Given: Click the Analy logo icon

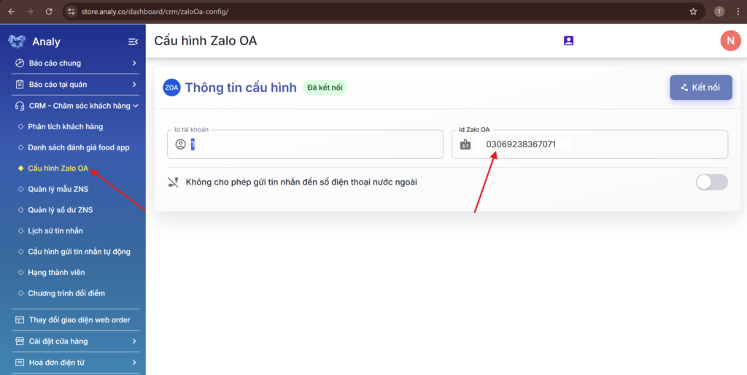Looking at the screenshot, I should pos(17,42).
